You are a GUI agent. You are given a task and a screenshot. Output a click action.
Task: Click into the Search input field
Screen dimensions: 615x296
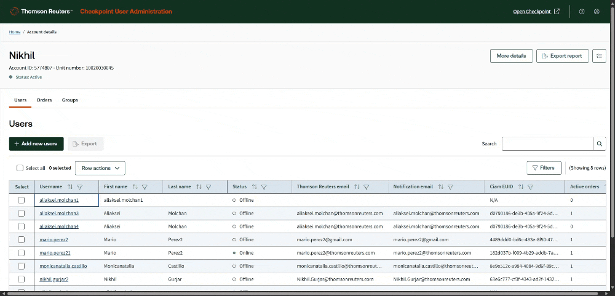(x=547, y=144)
